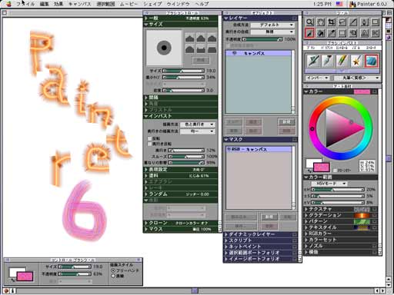Open the Painter 6.0J application menu
Screen dimensions: 394x295
click(x=369, y=4)
